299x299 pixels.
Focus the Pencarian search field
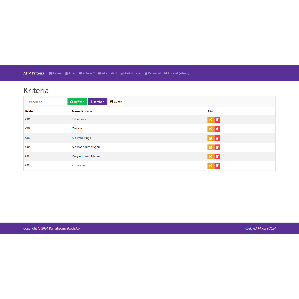pyautogui.click(x=47, y=102)
